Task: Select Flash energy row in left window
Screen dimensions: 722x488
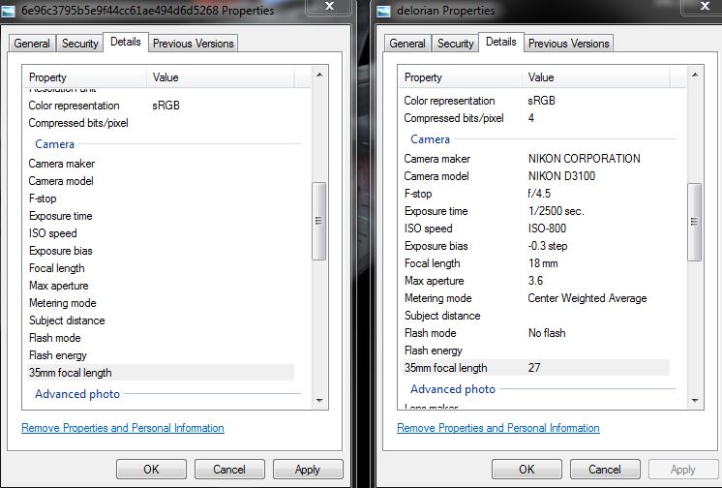Action: (161, 355)
